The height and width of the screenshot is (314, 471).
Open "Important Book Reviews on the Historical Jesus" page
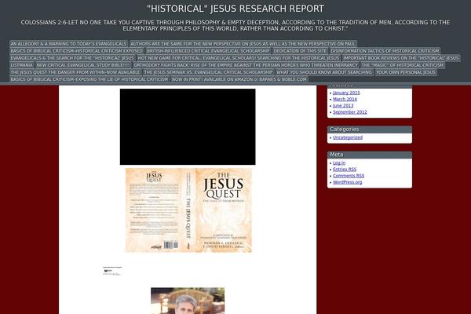(401, 58)
